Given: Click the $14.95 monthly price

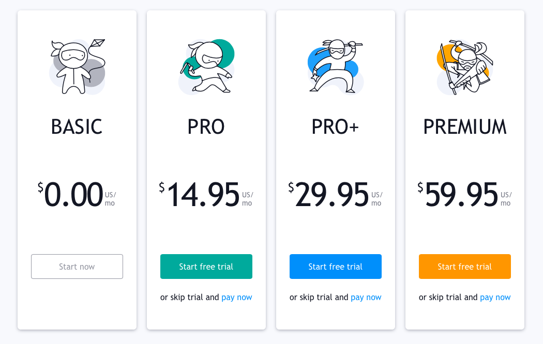Looking at the screenshot, I should (x=199, y=194).
